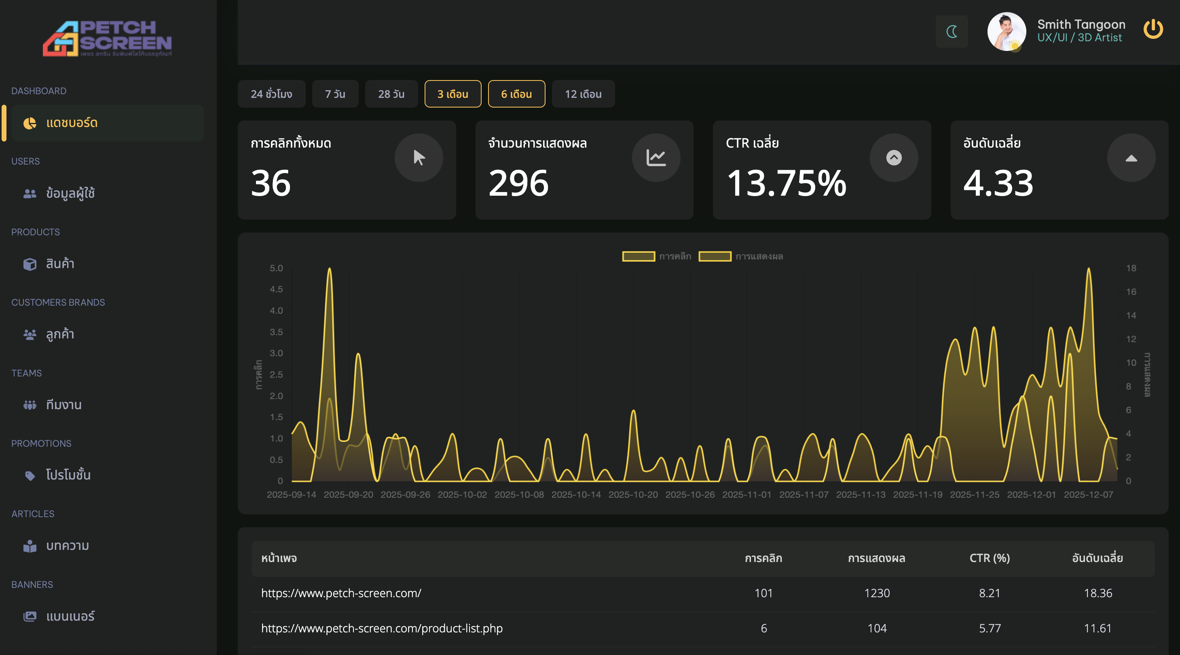Image resolution: width=1180 pixels, height=655 pixels.
Task: Click the caret-up icon in average position card
Action: (x=1131, y=158)
